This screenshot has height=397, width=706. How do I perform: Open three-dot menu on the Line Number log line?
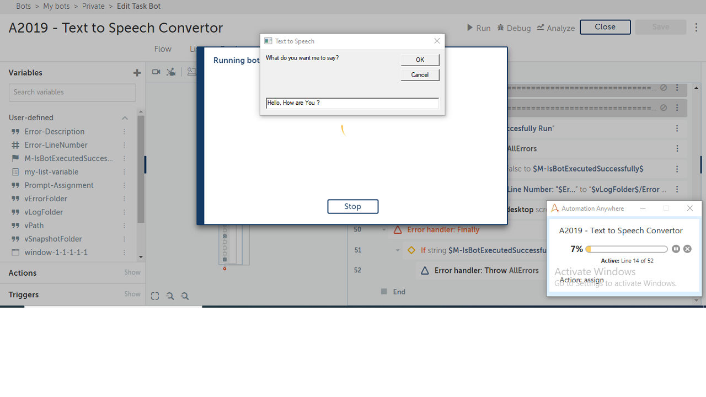(677, 190)
